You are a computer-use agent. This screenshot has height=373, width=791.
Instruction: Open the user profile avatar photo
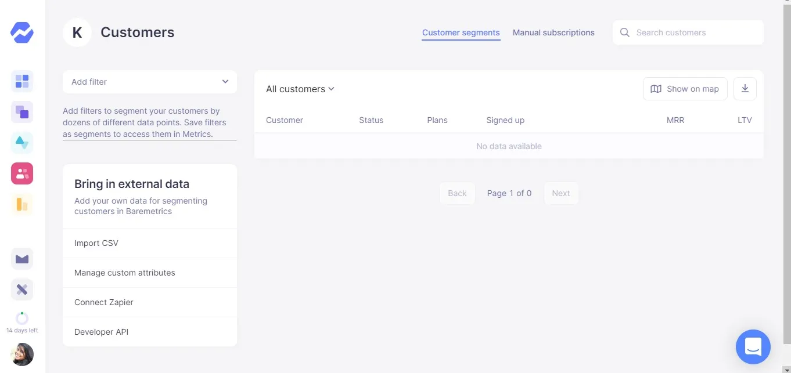tap(22, 354)
